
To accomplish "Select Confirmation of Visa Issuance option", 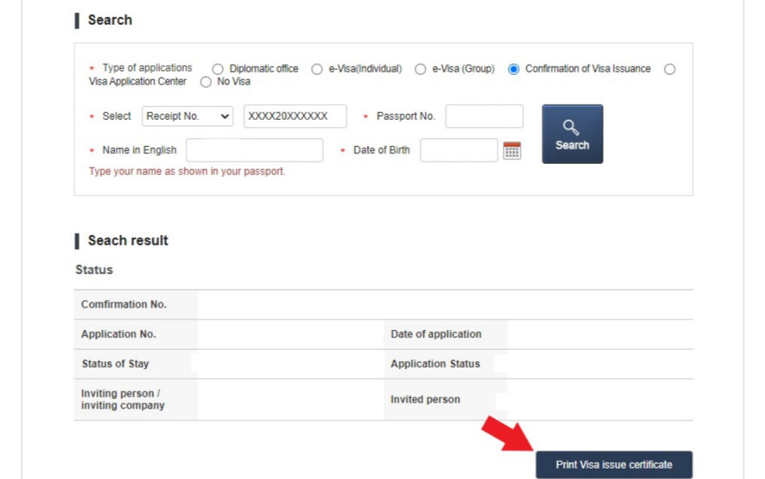I will point(514,69).
